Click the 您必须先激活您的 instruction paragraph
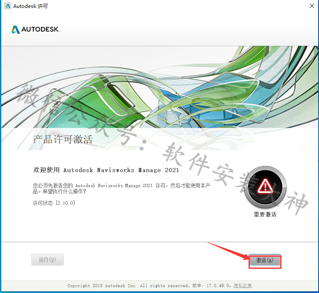Image resolution: width=319 pixels, height=293 pixels. point(121,188)
